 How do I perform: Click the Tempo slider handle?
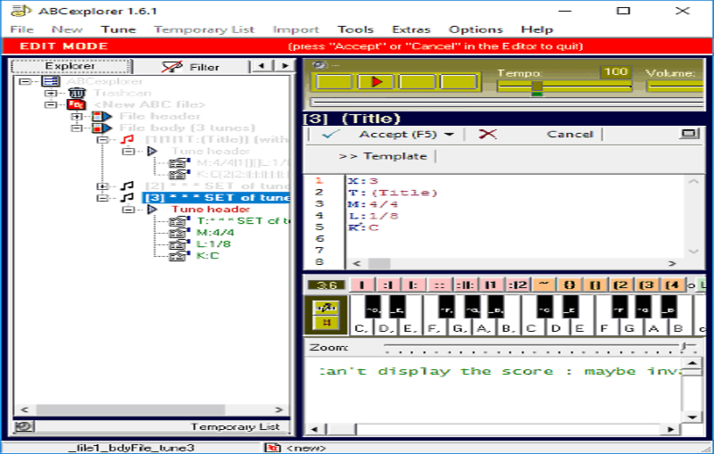pos(537,87)
